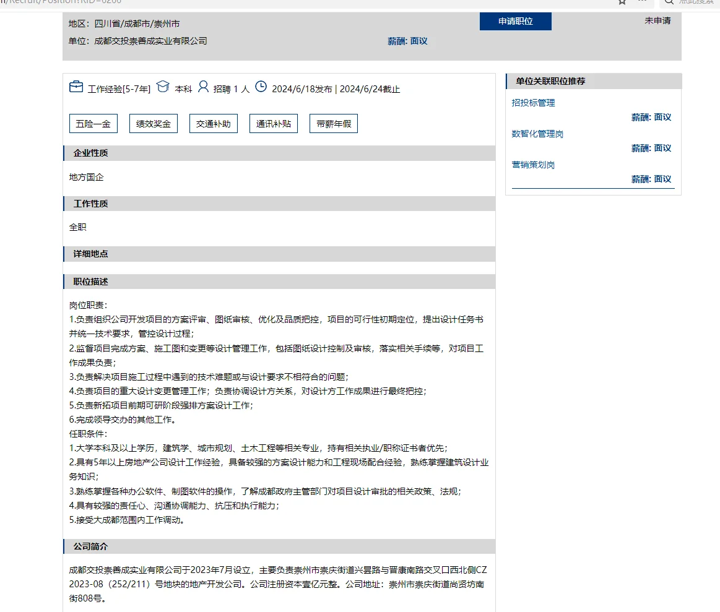Screen dimensions: 720x612
Task: Open the 详细地点 section
Action: point(87,254)
